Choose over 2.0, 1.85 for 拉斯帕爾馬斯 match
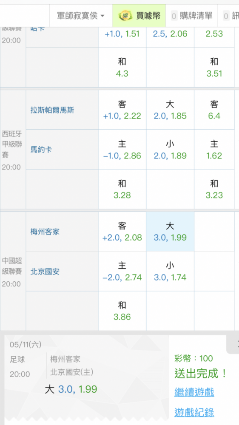 170,110
